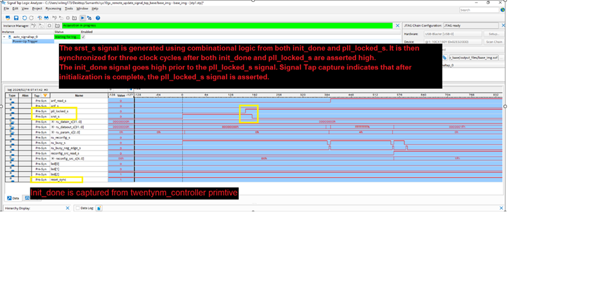Switch to the Data tab

[13, 198]
